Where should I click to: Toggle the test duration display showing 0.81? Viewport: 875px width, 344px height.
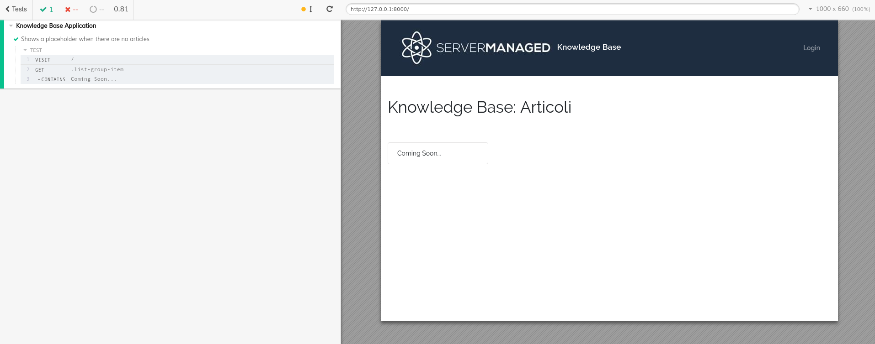point(121,9)
